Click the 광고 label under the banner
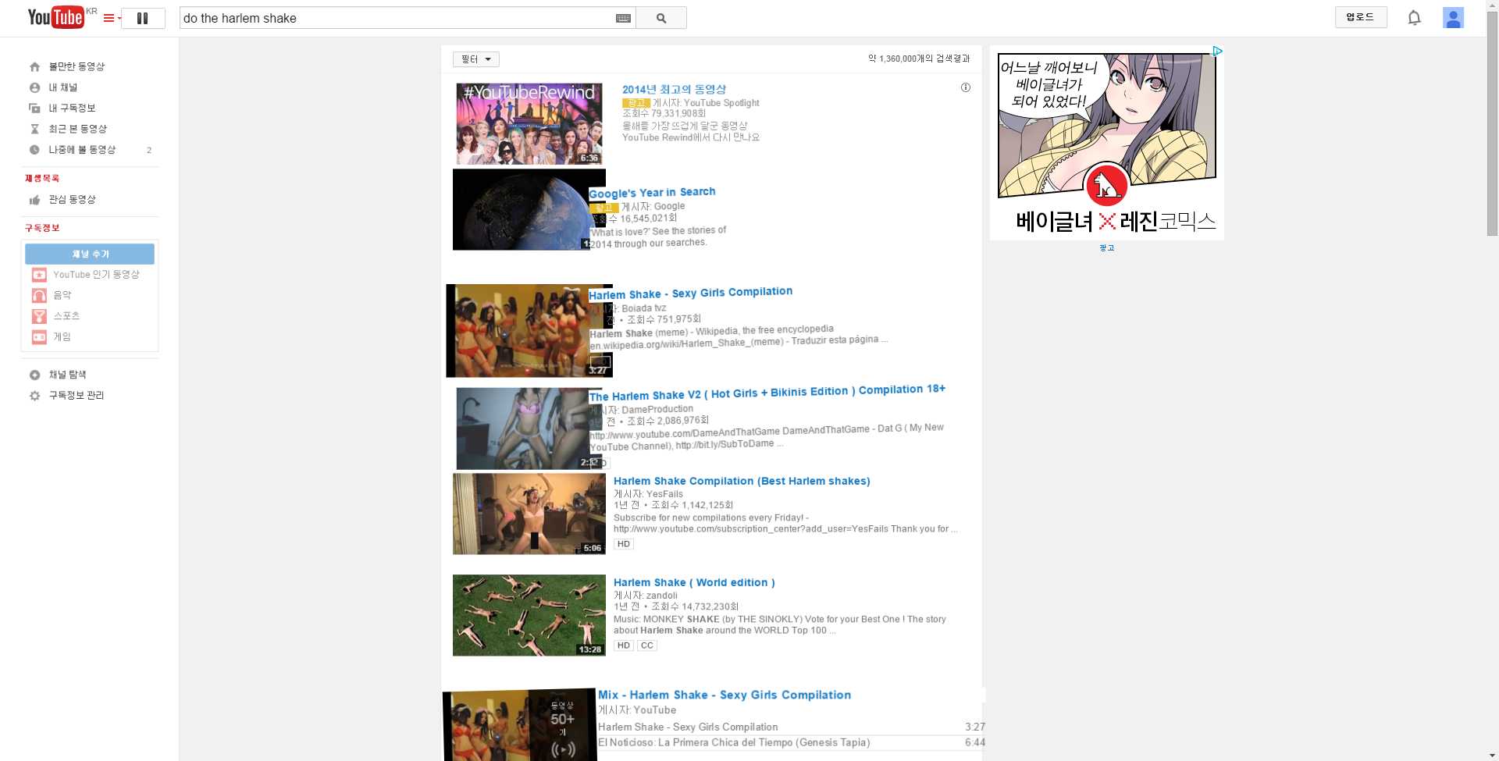The width and height of the screenshot is (1499, 761). click(x=1107, y=248)
